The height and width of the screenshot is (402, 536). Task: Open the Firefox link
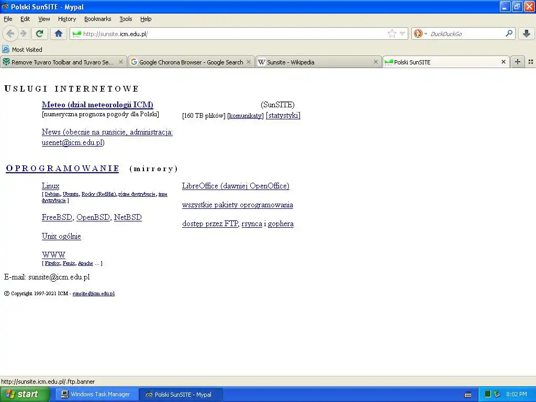(x=52, y=263)
